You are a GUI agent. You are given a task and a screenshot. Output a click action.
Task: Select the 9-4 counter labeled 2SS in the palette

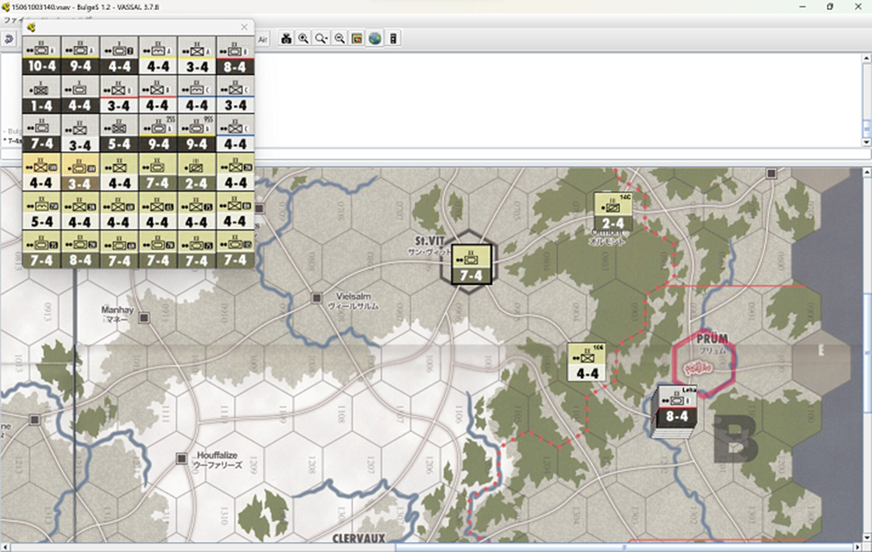[x=158, y=134]
